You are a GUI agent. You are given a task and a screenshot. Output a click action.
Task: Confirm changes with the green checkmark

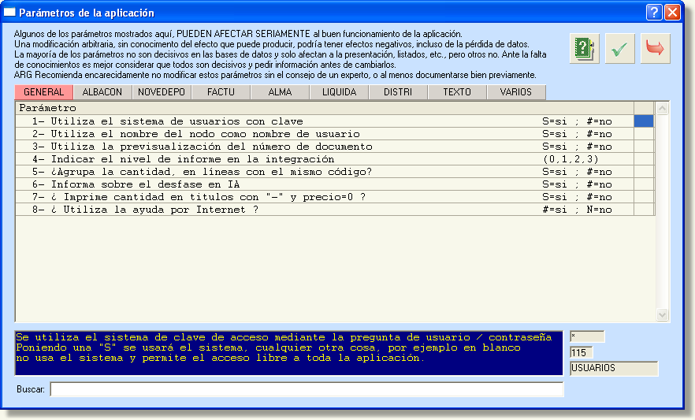tap(620, 49)
